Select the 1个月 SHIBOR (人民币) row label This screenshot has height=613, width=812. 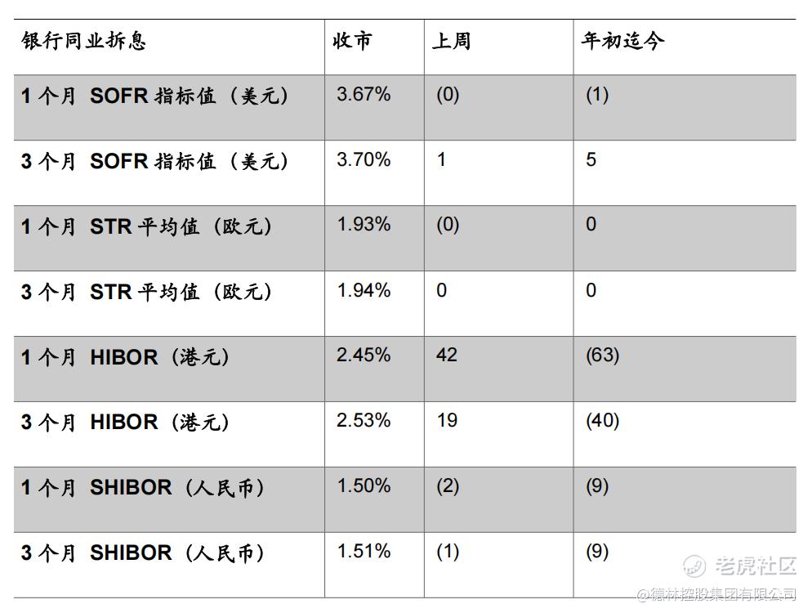tap(142, 488)
